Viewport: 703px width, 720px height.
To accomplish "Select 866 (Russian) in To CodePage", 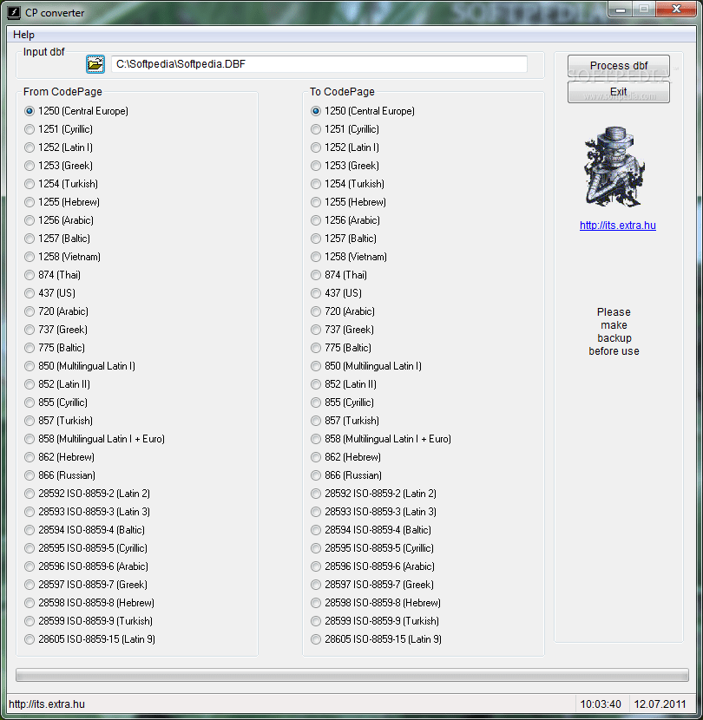I will pyautogui.click(x=315, y=475).
